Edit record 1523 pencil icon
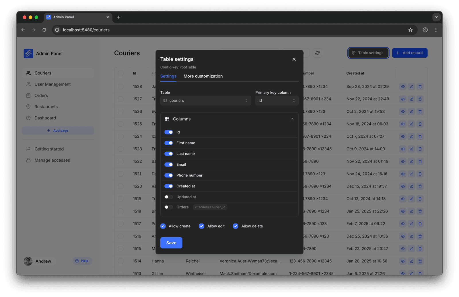Screen dimensions: 459x297 (x=411, y=149)
